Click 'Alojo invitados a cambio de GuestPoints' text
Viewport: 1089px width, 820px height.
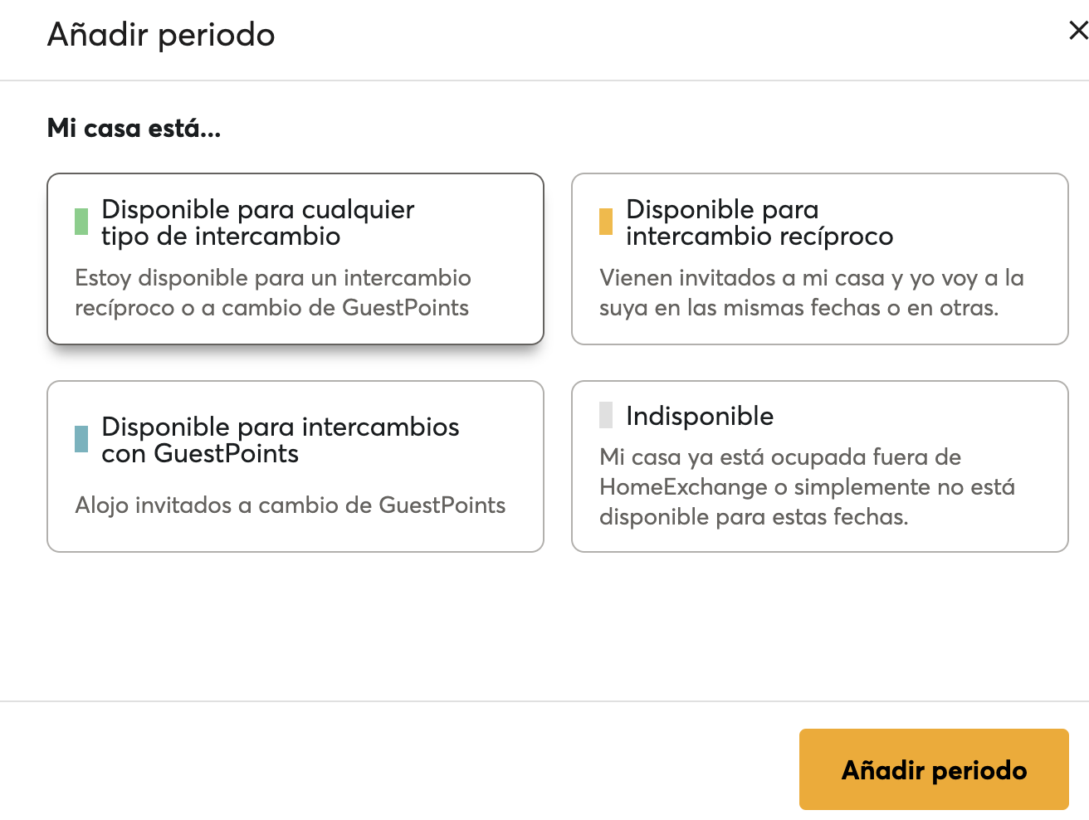(290, 505)
